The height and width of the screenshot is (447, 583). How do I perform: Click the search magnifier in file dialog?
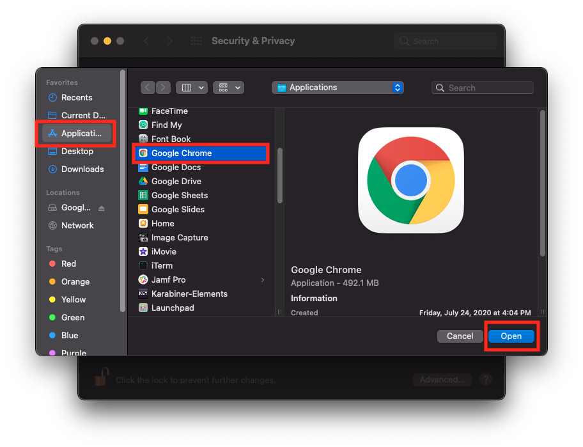[440, 88]
